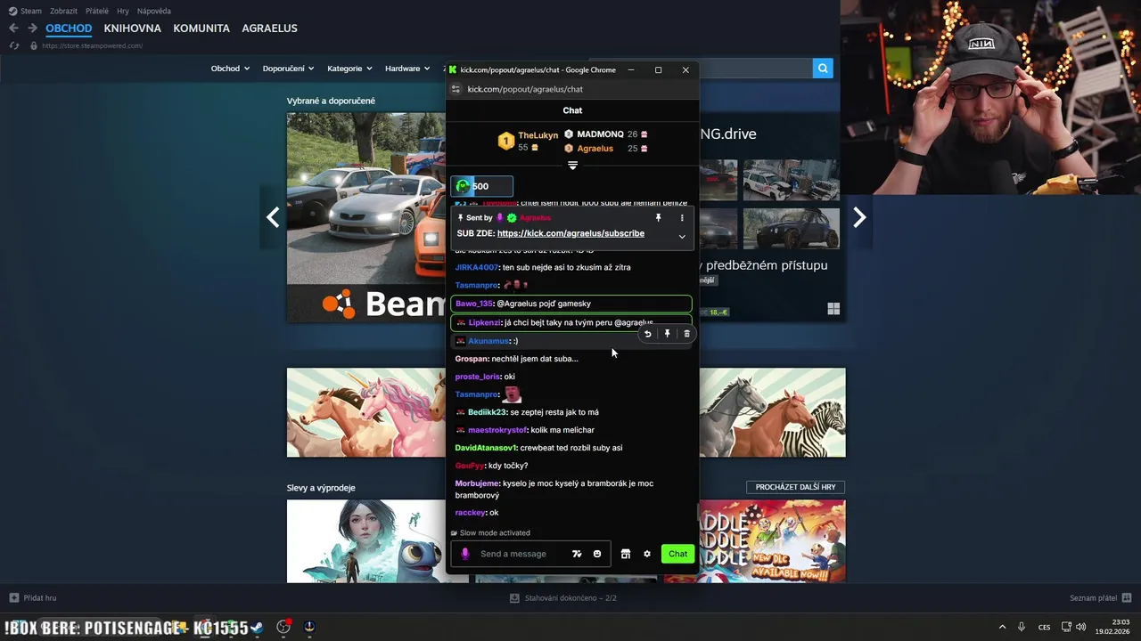The height and width of the screenshot is (641, 1141).
Task: Click site info icon in Chrome address bar
Action: [x=456, y=89]
